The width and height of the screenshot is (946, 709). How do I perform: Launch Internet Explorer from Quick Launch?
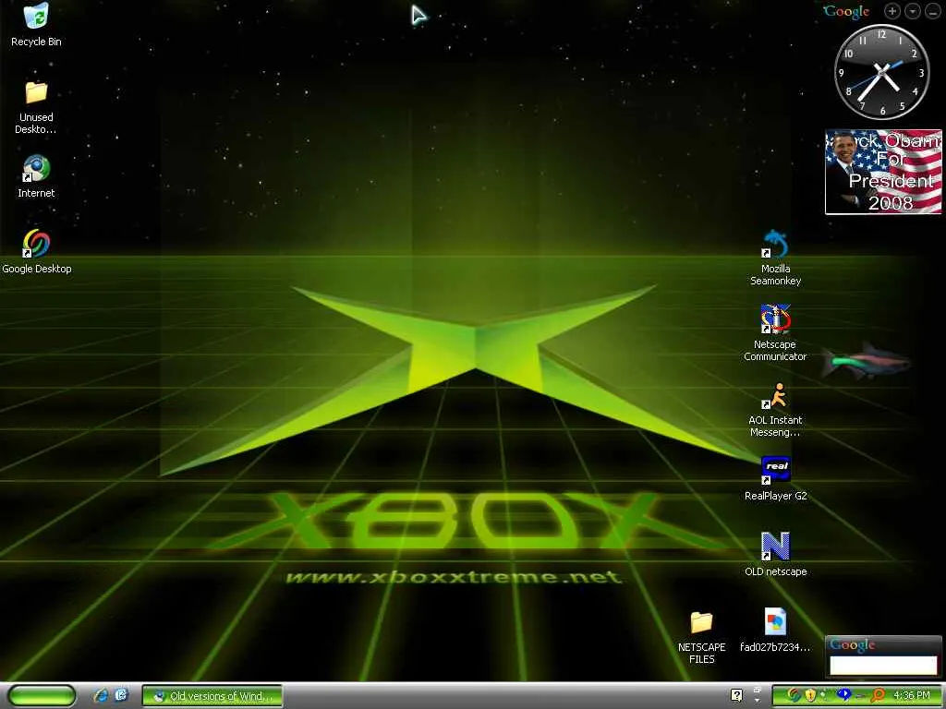[101, 696]
